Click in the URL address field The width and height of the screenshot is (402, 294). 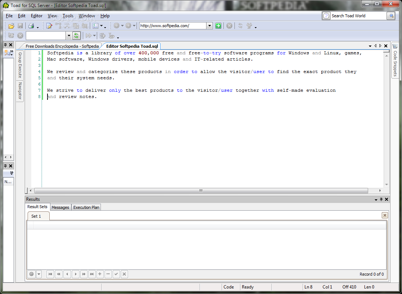[x=173, y=26]
